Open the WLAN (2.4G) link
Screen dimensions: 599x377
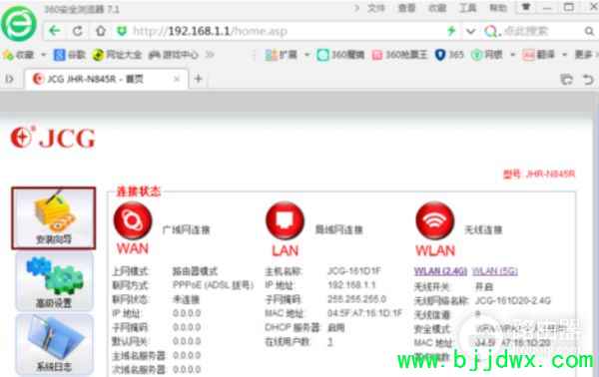(x=440, y=271)
